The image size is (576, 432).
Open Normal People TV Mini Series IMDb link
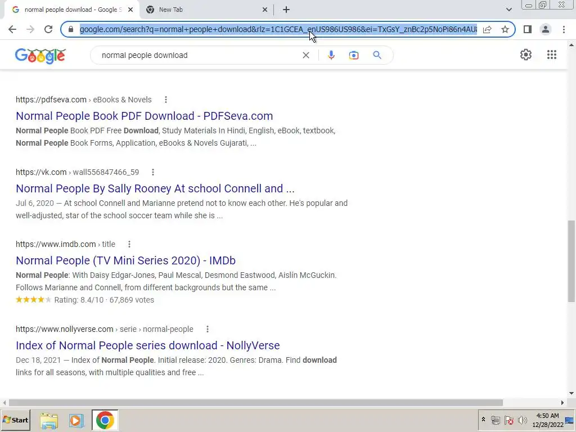(x=125, y=260)
